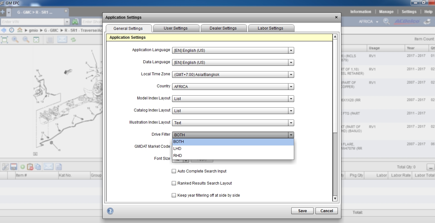Click the envelope icon in illustration toolbar

(62, 39)
